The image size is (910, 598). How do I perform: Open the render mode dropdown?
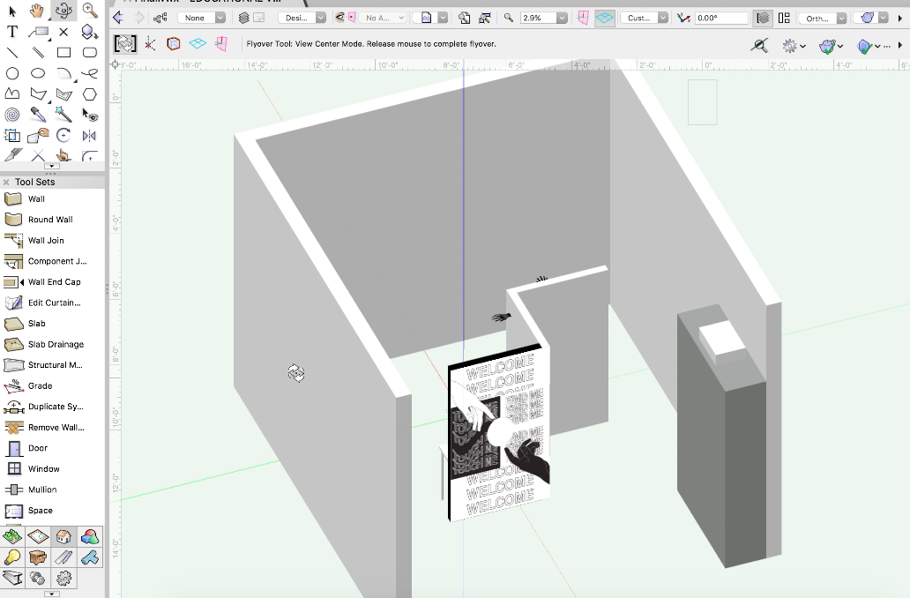coord(872,18)
